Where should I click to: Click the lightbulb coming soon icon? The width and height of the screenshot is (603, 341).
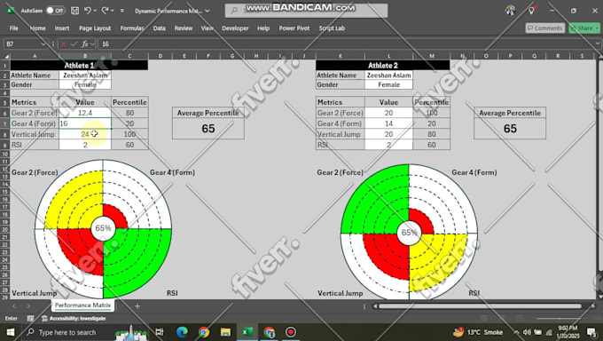531,11
